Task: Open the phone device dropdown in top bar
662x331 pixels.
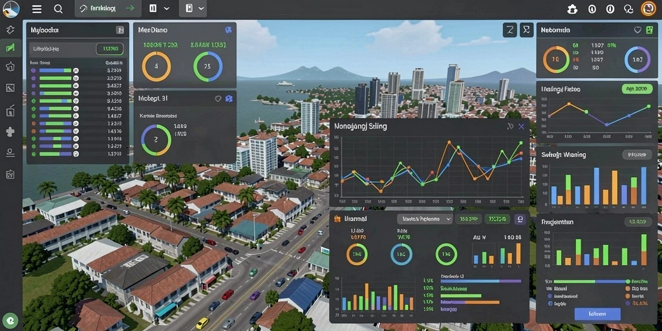Action: coord(193,8)
